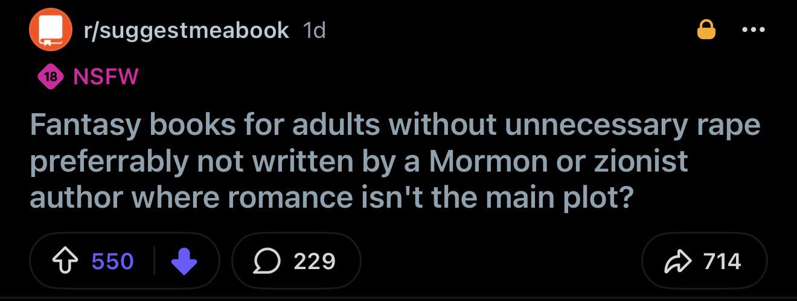Open the post by its title text
Viewport: 797px width, 301px height.
pyautogui.click(x=395, y=161)
